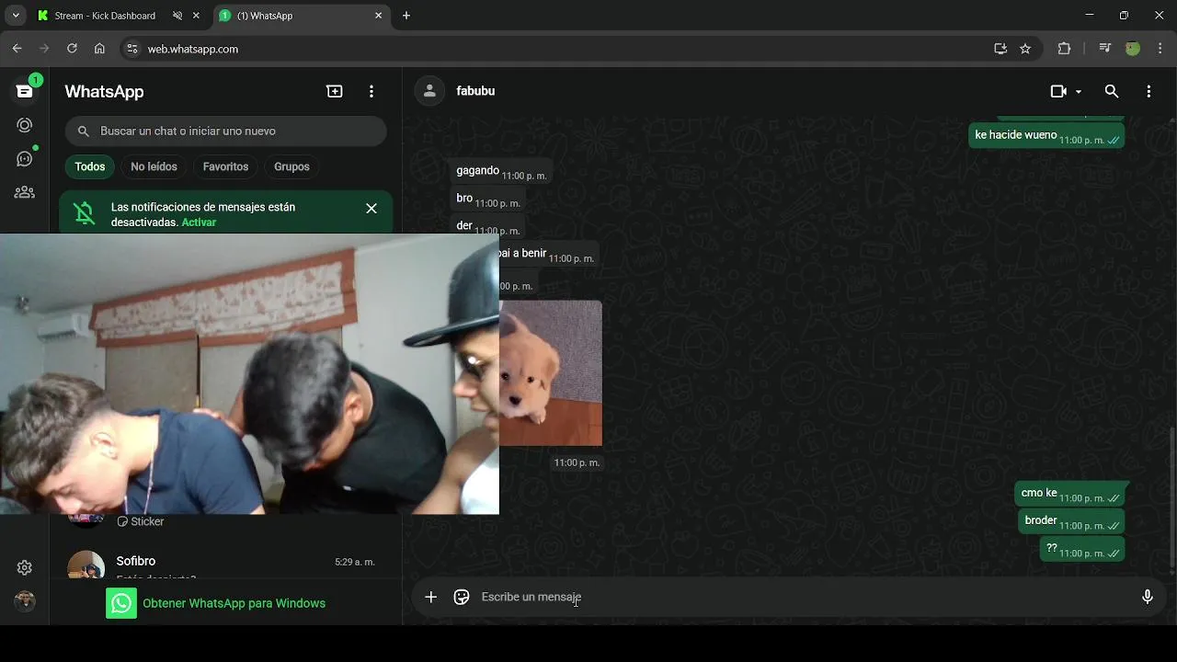Start a video call with fabubu
1177x662 pixels.
(x=1058, y=91)
